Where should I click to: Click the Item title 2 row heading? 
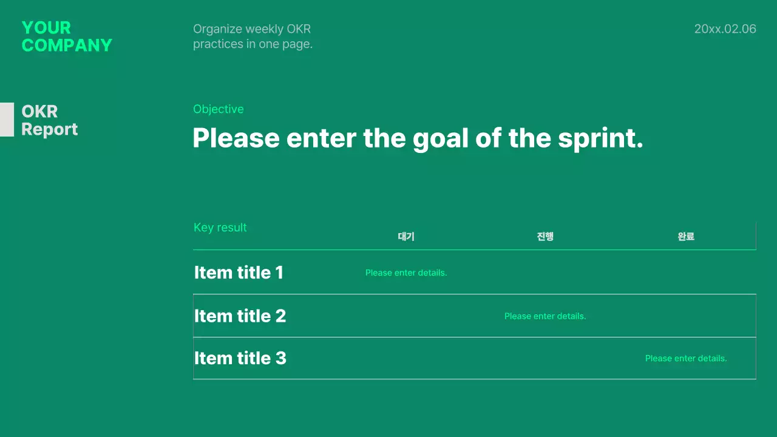(x=240, y=316)
